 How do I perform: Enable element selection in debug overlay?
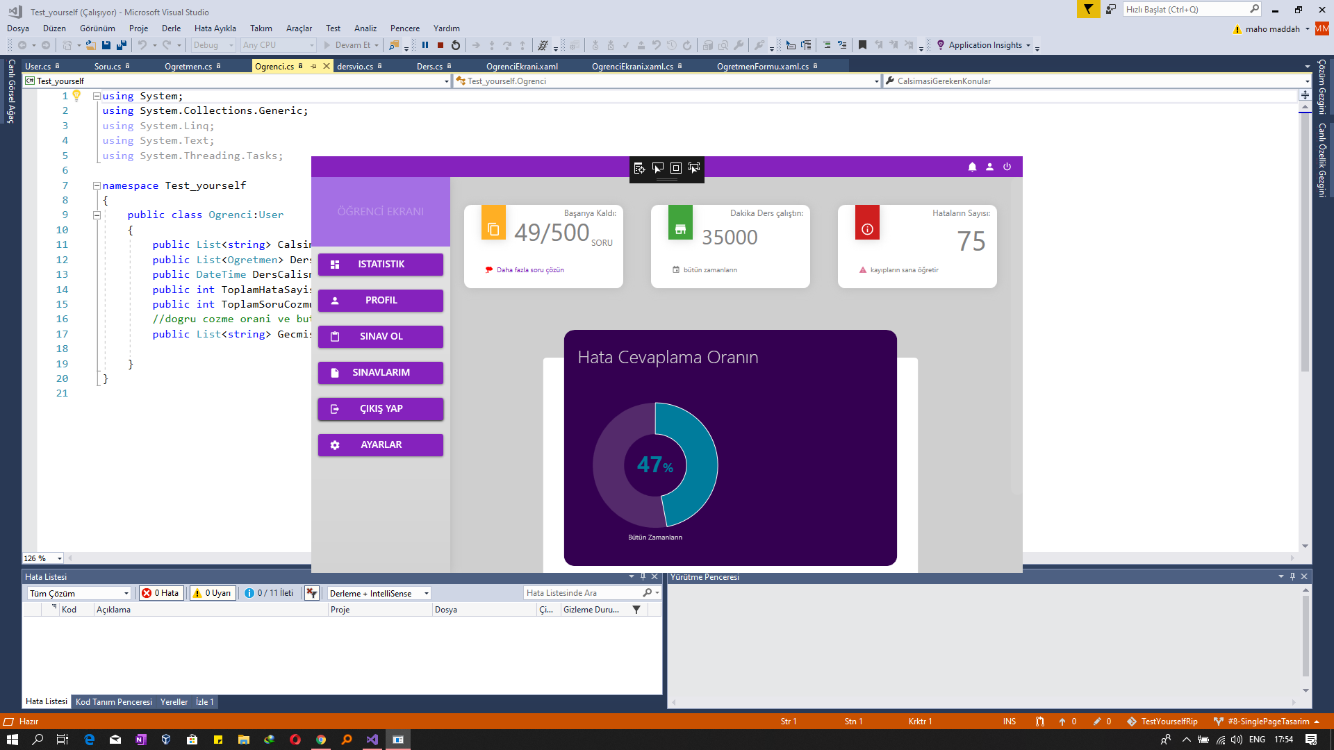658,168
